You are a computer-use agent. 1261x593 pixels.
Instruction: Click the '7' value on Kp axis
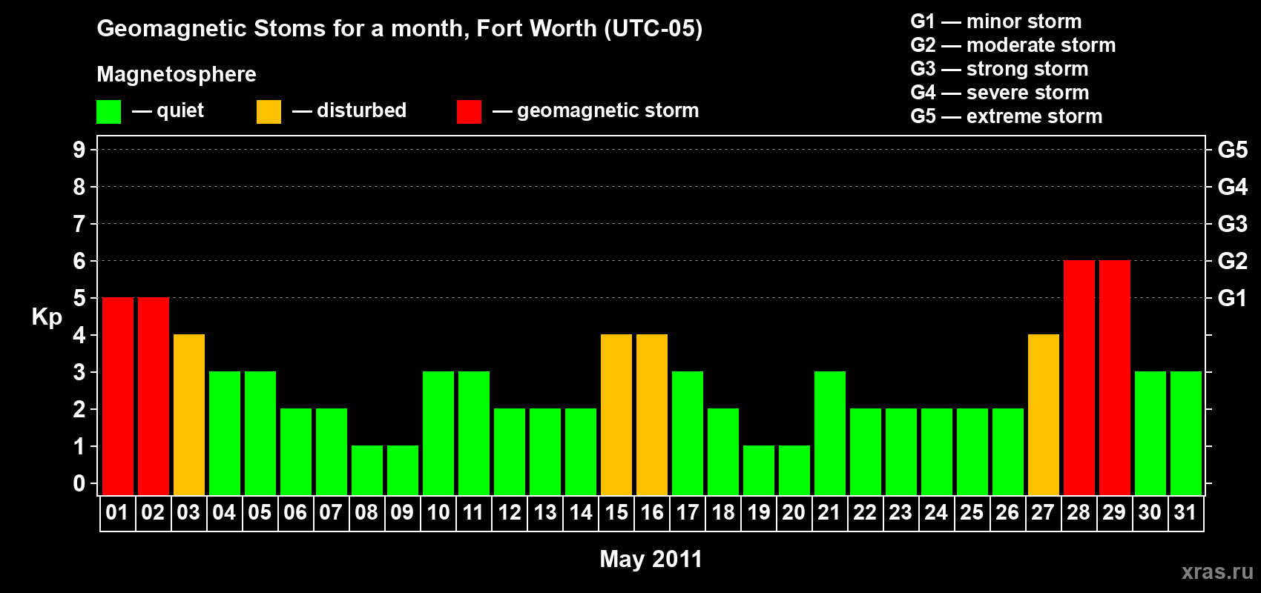tap(79, 224)
